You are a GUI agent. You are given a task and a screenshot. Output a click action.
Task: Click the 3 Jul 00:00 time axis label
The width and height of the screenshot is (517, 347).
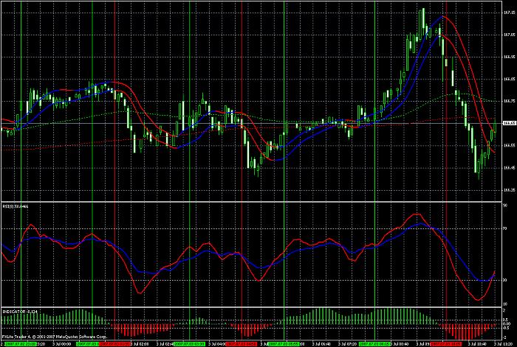click(62, 344)
